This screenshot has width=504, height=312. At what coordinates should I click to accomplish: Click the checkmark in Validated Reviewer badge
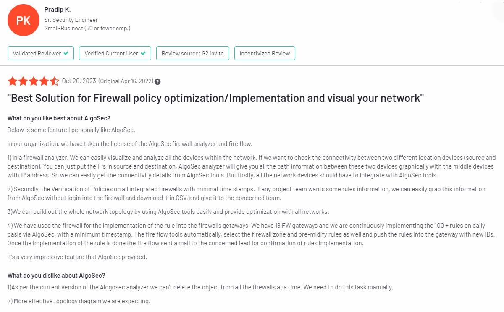[66, 53]
